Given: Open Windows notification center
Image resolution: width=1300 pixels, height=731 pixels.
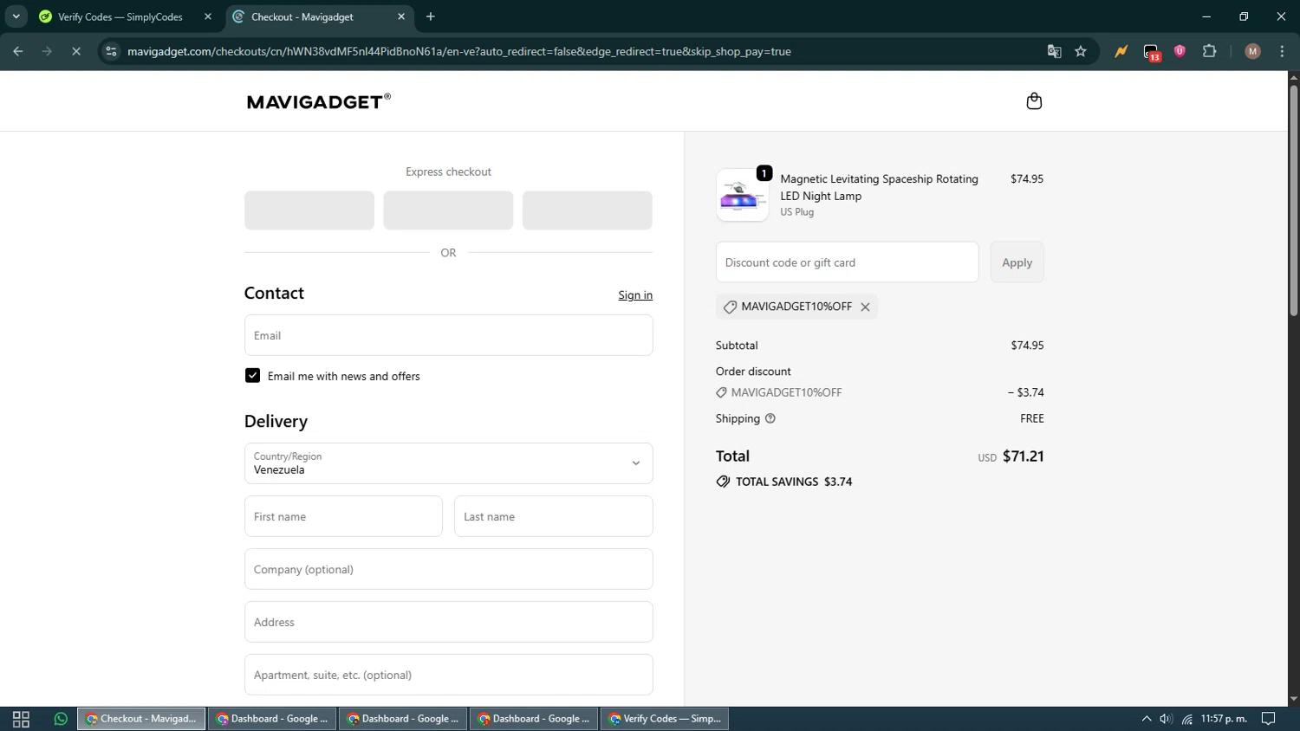Looking at the screenshot, I should tap(1269, 719).
